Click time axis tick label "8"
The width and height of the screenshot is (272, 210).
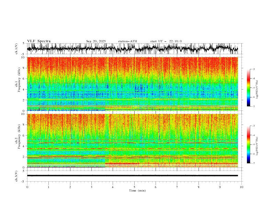(x=199, y=187)
